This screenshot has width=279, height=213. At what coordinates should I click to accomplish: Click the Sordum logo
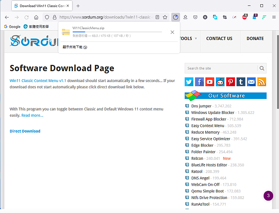[x=34, y=41]
